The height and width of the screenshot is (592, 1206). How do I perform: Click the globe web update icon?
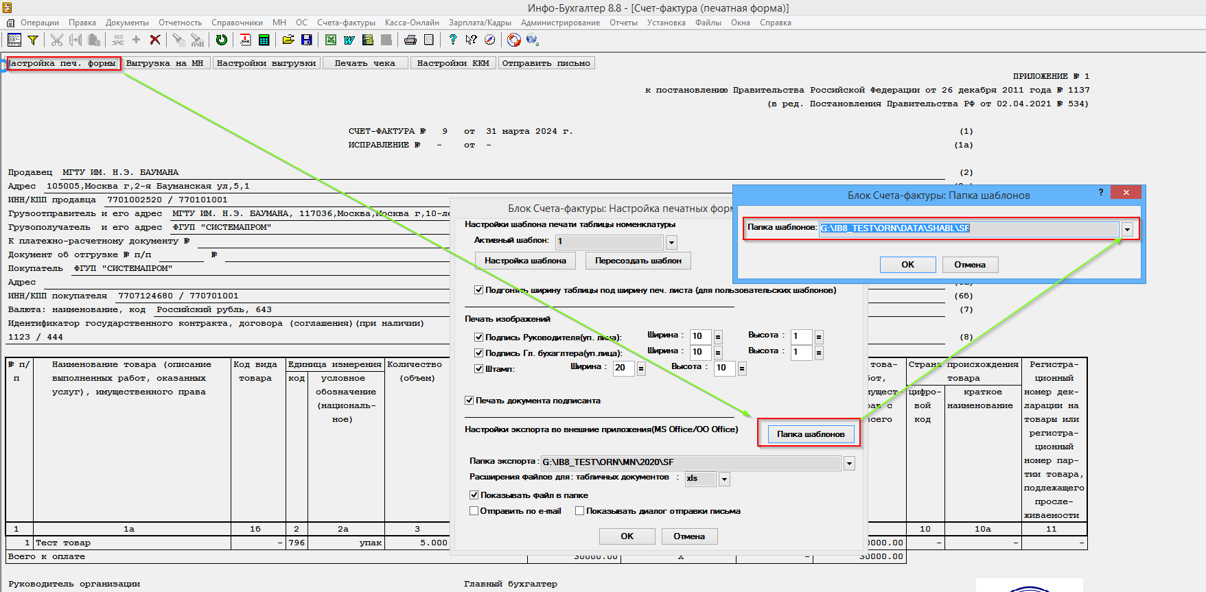pos(532,40)
